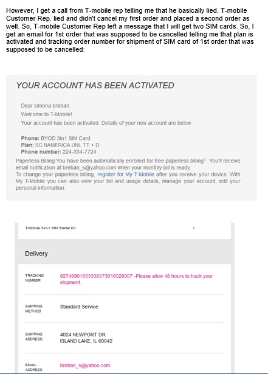Click the 'YOUR ACCOUNT HAS BEEN ACTIVATED' heading

pos(95,85)
